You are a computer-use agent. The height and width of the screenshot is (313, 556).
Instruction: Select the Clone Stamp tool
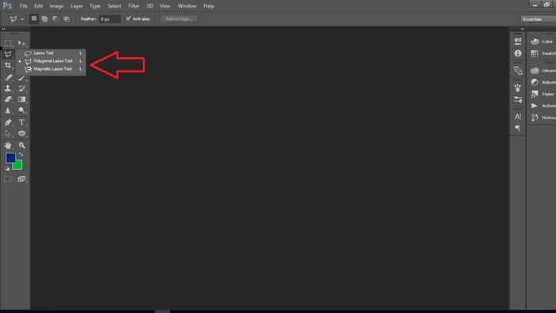coord(8,88)
